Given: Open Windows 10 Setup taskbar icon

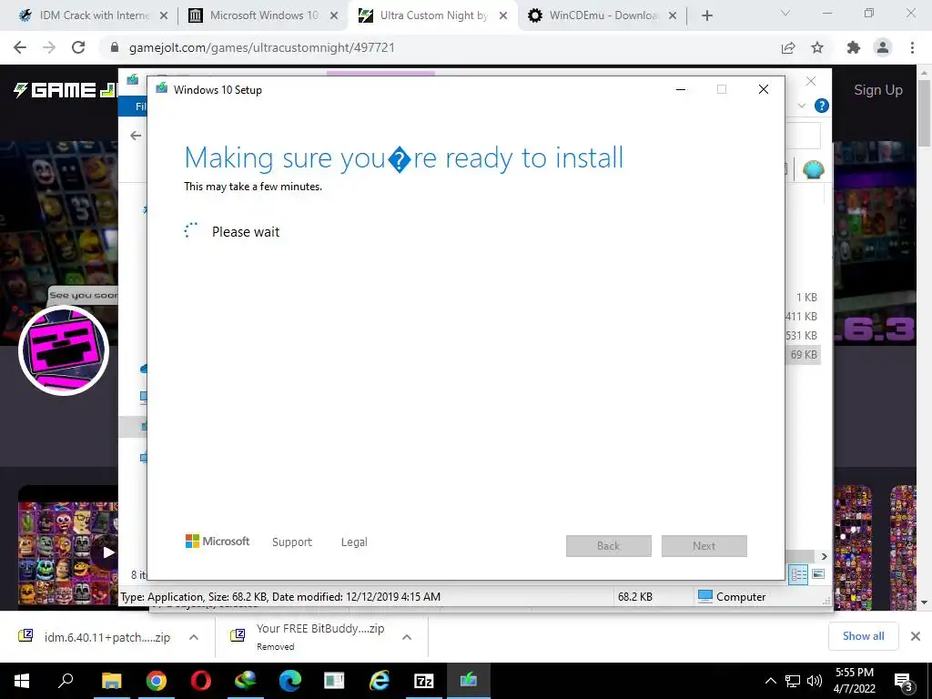Looking at the screenshot, I should coord(469,681).
